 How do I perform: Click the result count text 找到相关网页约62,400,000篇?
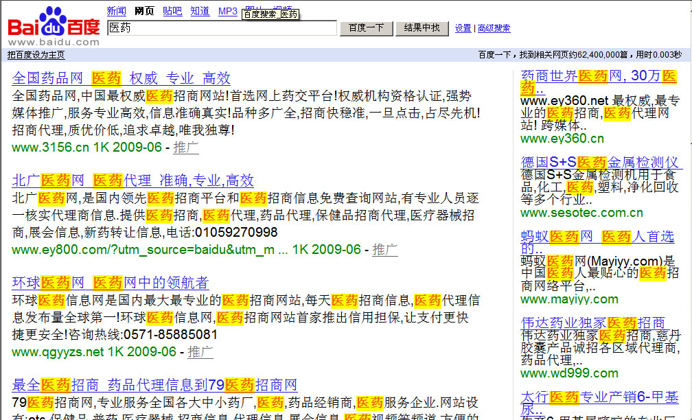tap(573, 55)
